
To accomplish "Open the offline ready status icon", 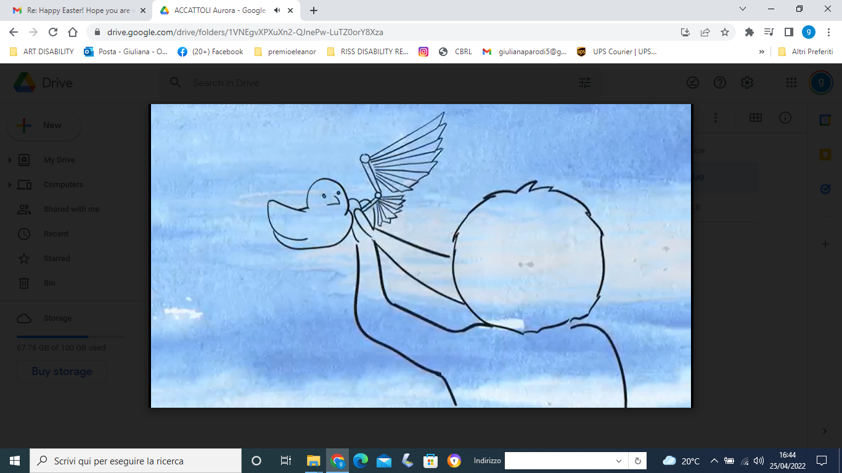I will 693,83.
